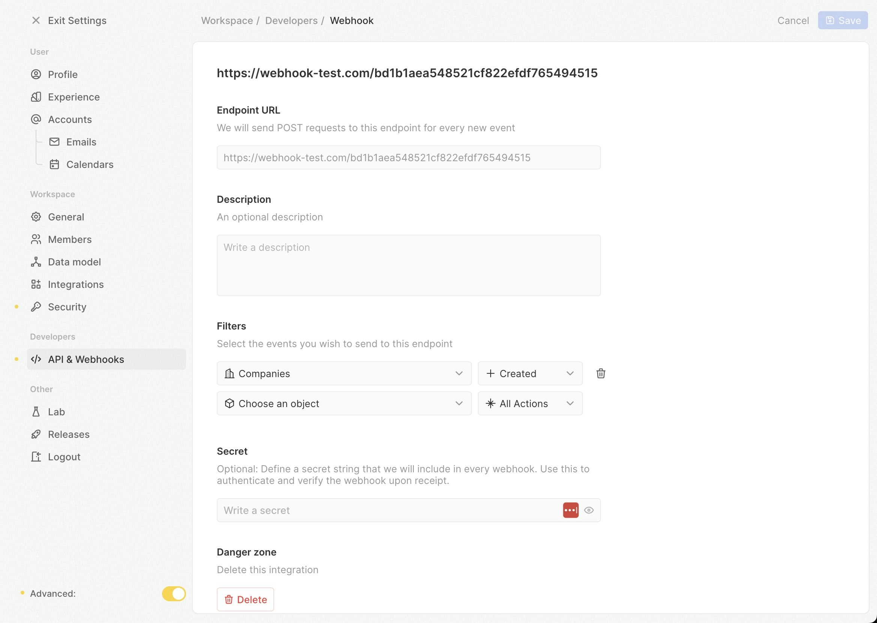Image resolution: width=877 pixels, height=623 pixels.
Task: Click the Write a description text area
Action: [x=408, y=265]
